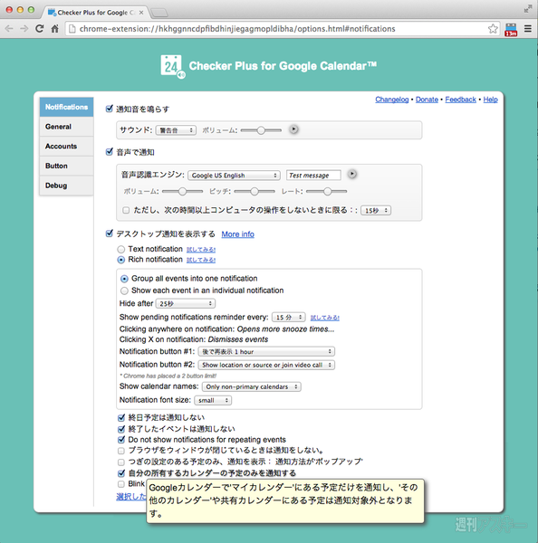This screenshot has height=543, width=538.
Task: Select the Text notification radio
Action: (x=121, y=250)
